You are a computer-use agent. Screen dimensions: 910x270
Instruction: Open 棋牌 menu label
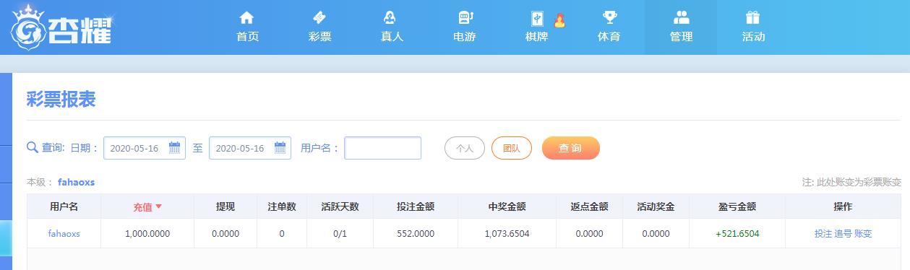click(536, 37)
